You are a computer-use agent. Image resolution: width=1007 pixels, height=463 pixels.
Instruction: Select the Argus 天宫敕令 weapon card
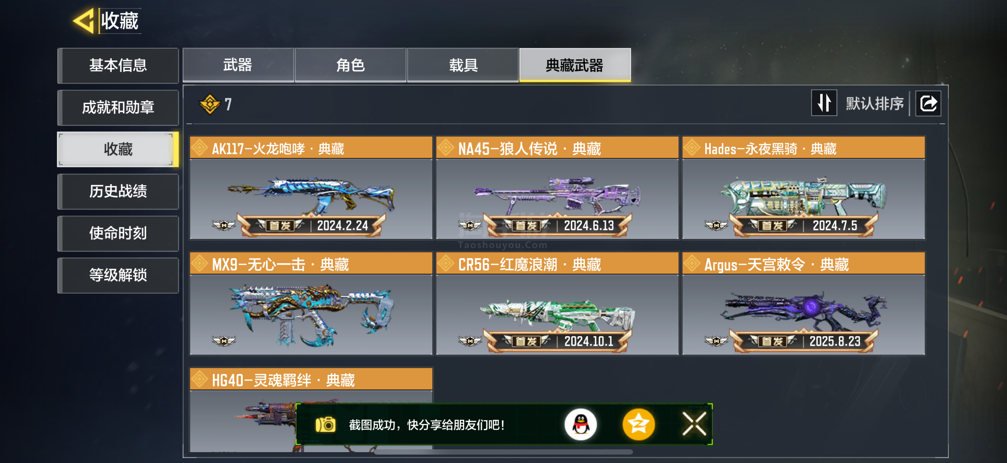(804, 303)
